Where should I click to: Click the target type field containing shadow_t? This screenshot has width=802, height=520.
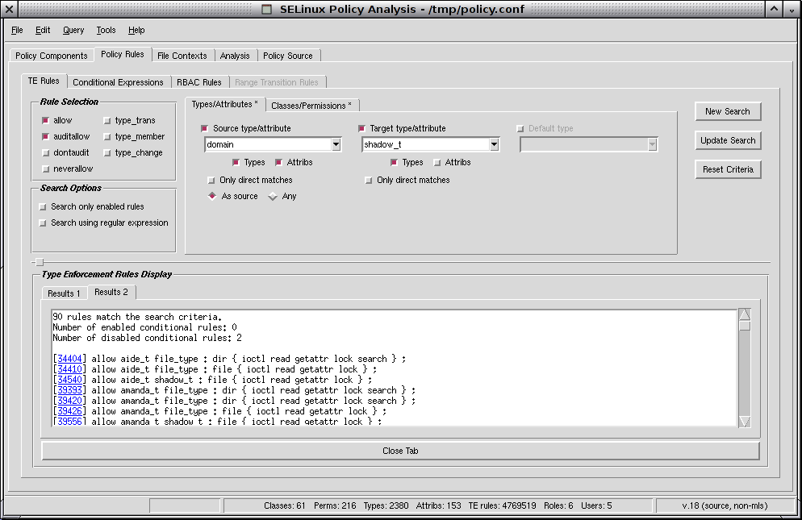tap(425, 144)
